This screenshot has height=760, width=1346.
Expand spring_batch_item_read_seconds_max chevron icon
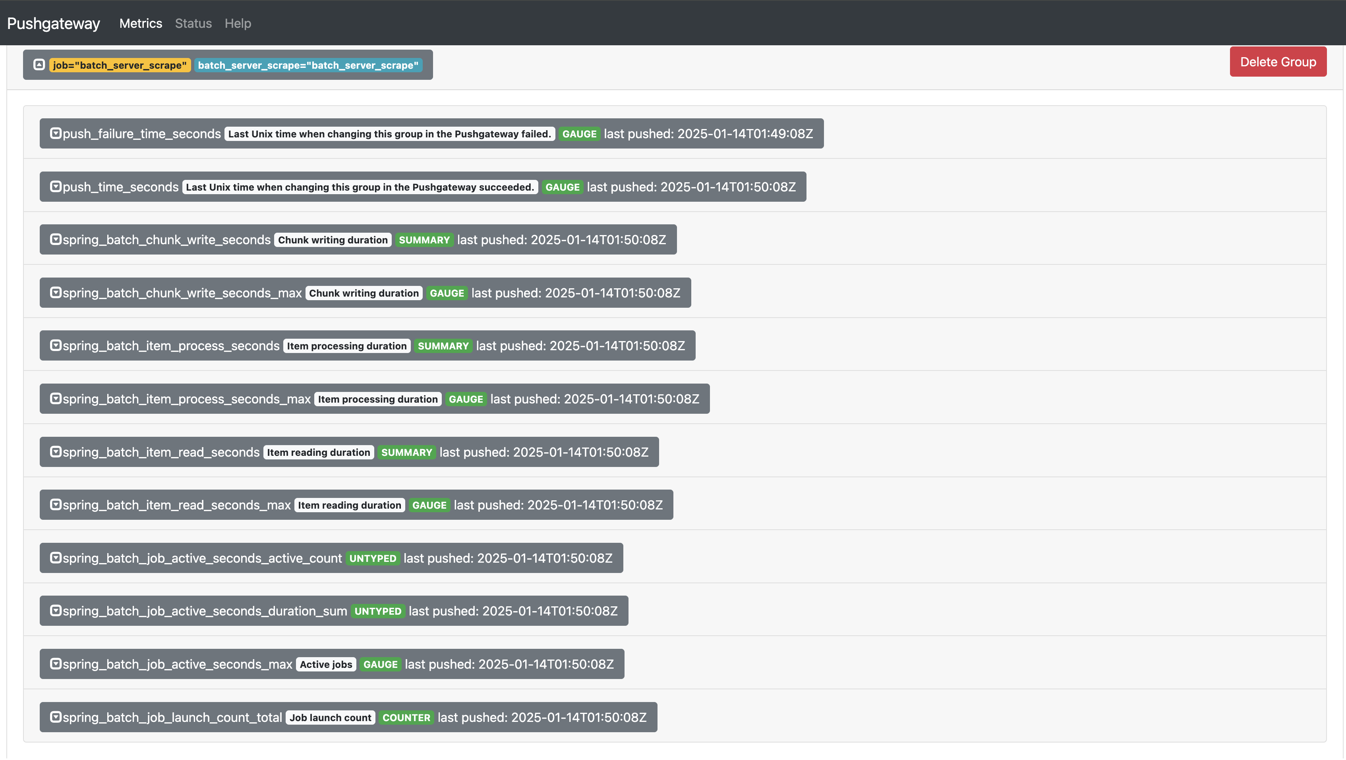[55, 505]
